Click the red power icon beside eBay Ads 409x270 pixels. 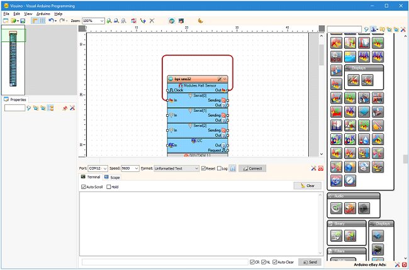[404, 265]
